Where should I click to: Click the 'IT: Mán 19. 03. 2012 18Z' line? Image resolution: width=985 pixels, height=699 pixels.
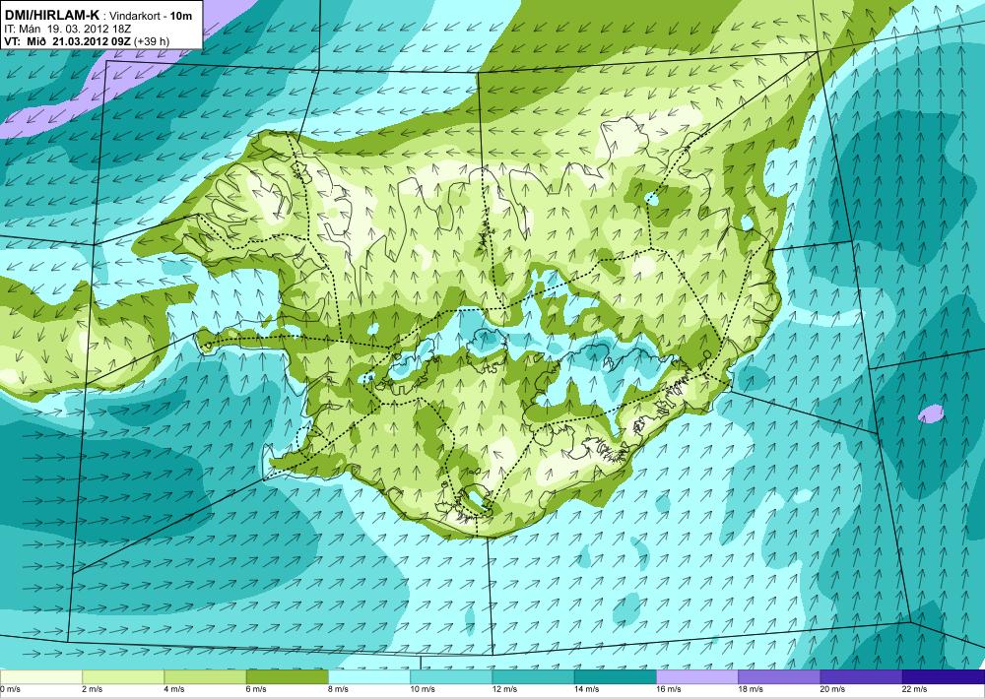[x=67, y=29]
